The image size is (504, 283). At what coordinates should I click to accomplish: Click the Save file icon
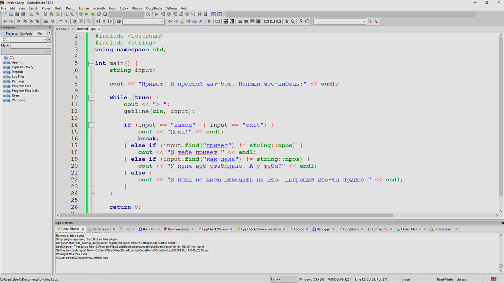(17, 14)
